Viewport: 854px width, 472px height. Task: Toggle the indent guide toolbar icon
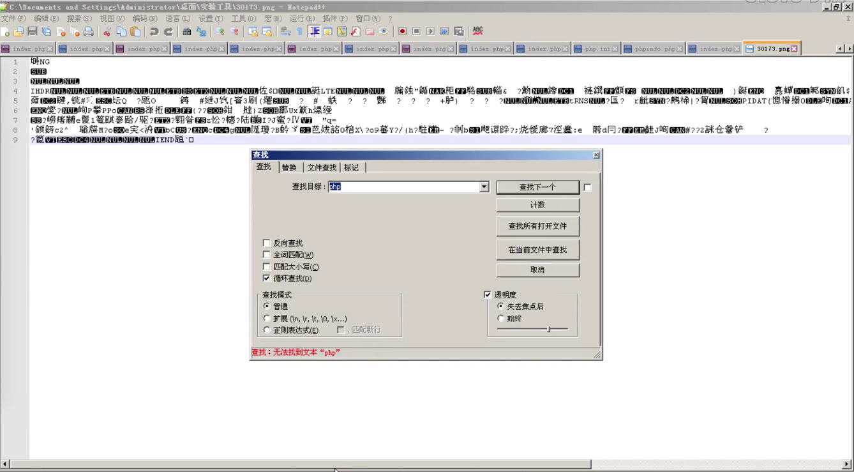(314, 31)
